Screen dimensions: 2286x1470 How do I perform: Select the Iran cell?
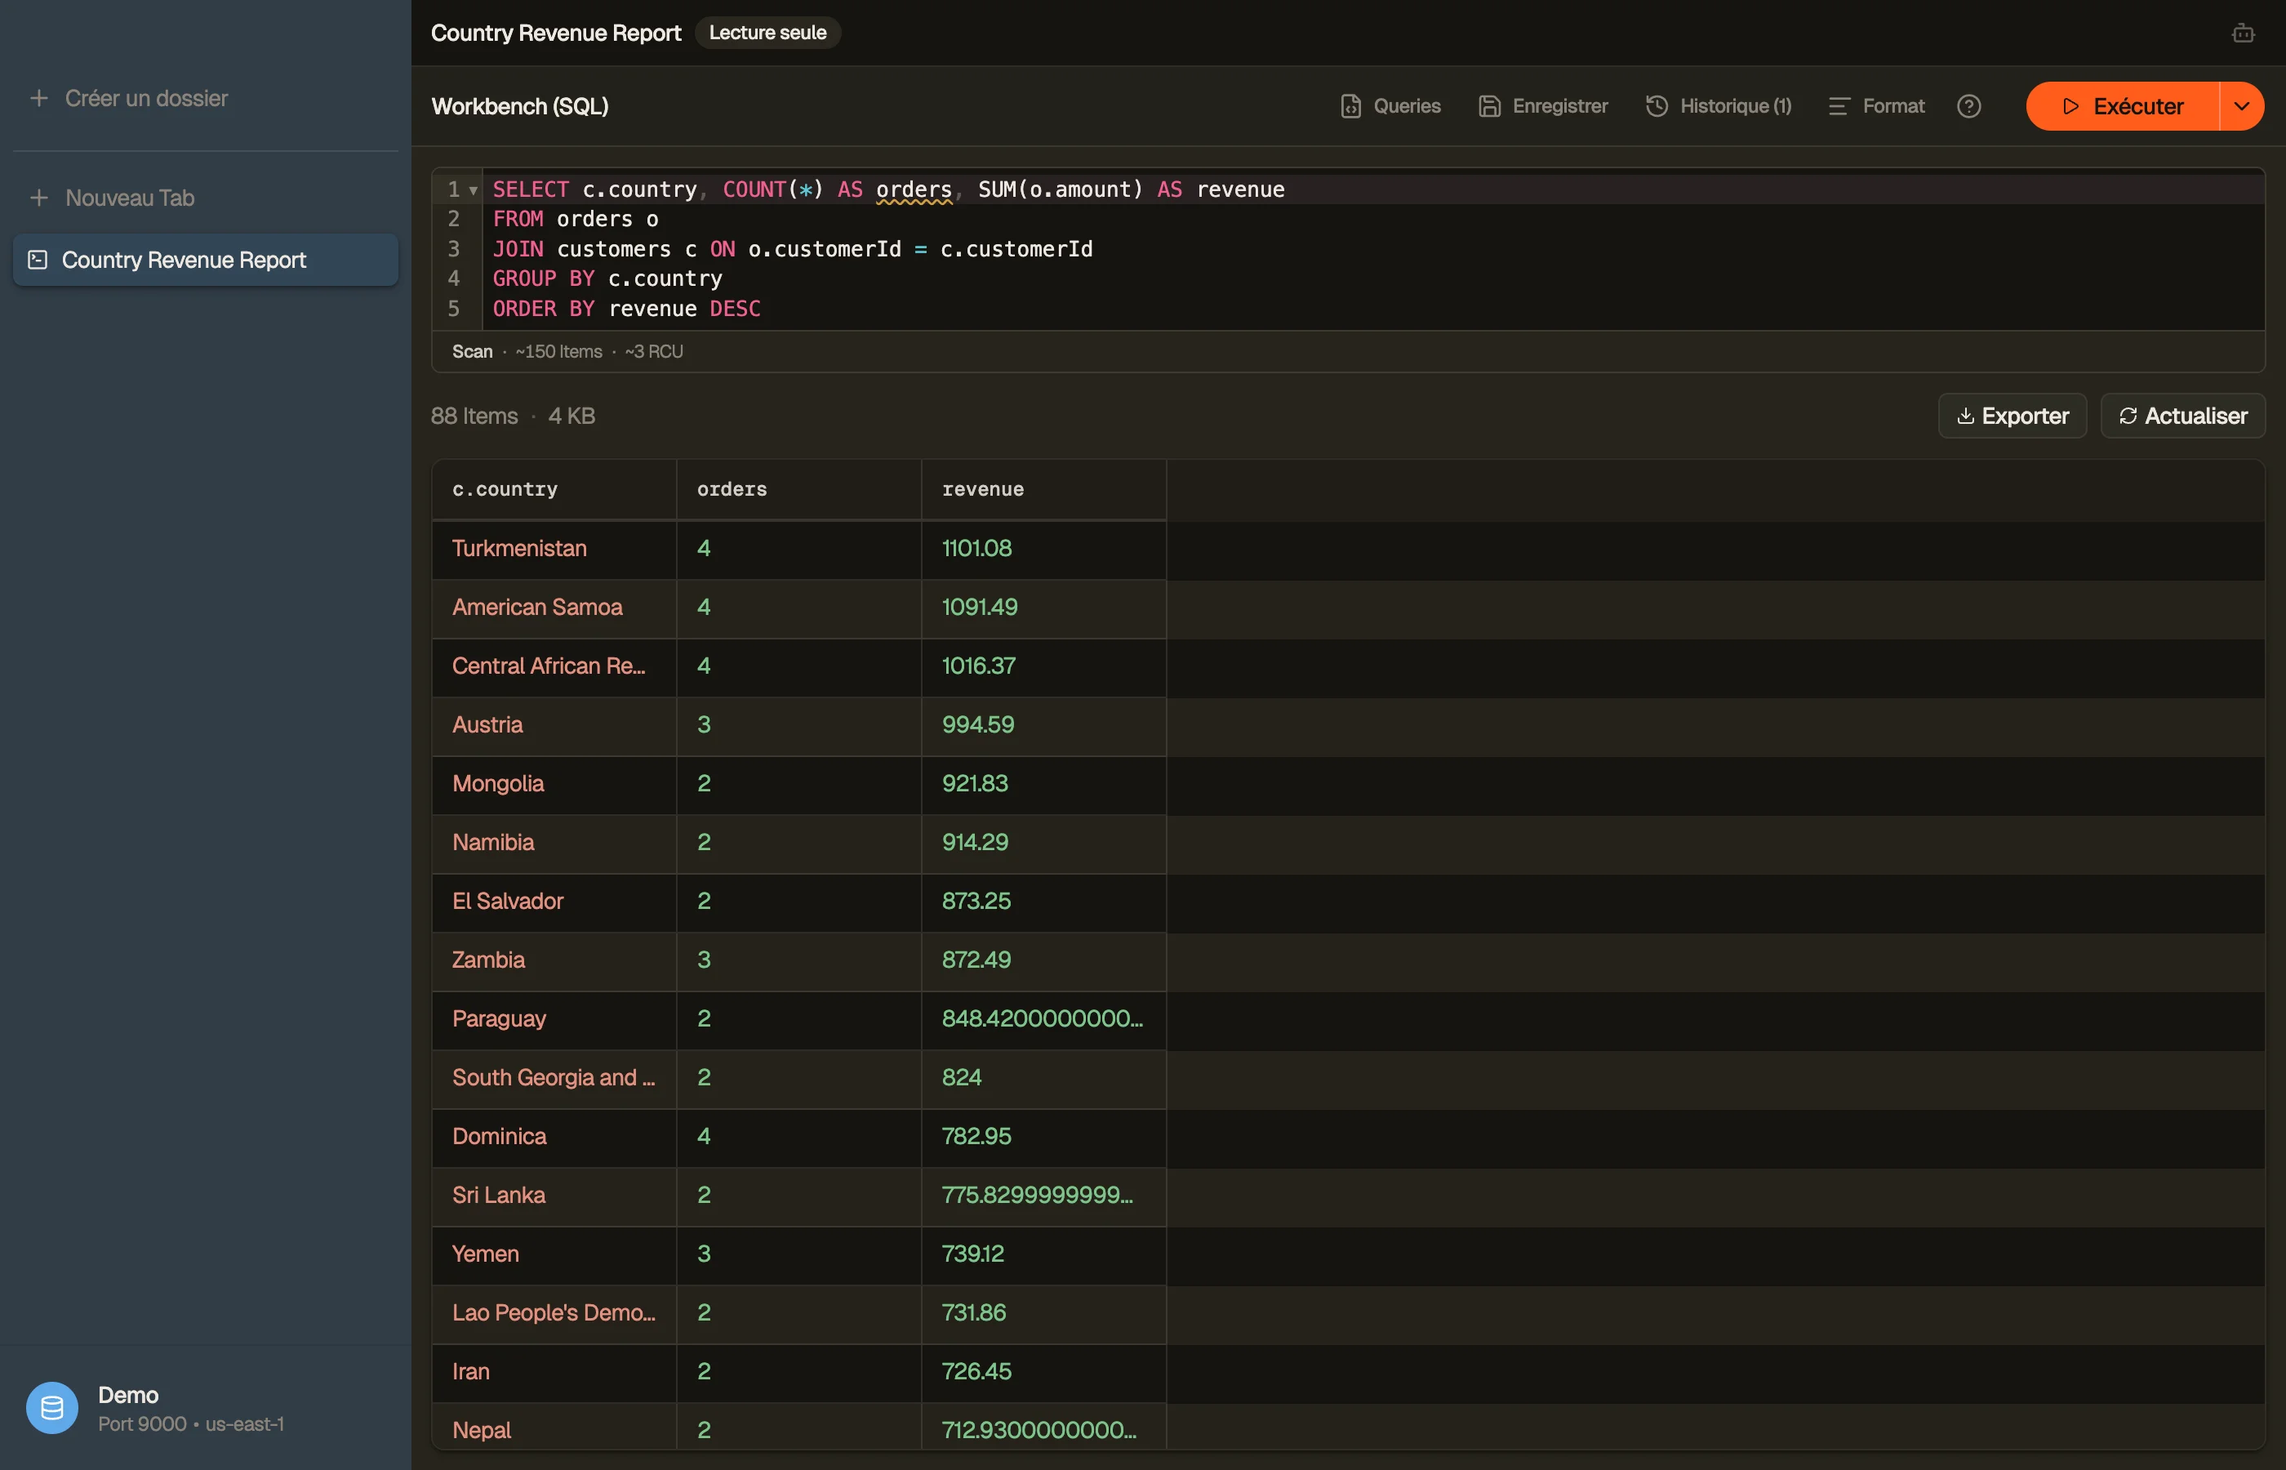pos(554,1372)
